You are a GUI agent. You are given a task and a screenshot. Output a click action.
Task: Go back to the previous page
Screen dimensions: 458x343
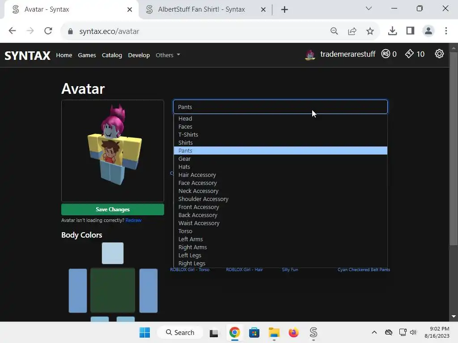pos(12,31)
